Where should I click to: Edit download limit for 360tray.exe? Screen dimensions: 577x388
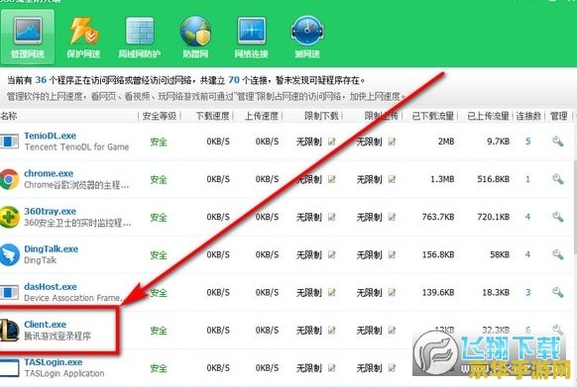(332, 217)
